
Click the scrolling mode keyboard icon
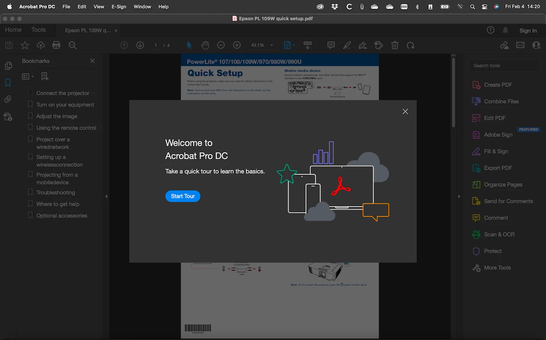(x=307, y=45)
